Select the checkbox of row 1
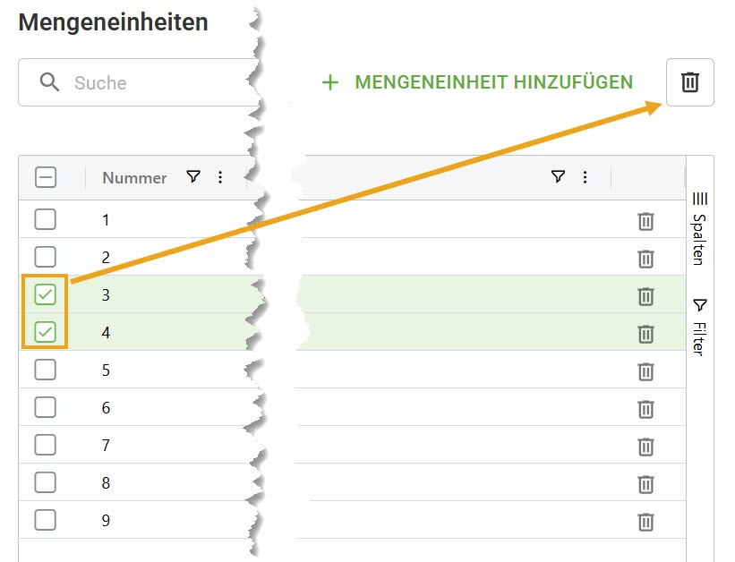 point(45,219)
